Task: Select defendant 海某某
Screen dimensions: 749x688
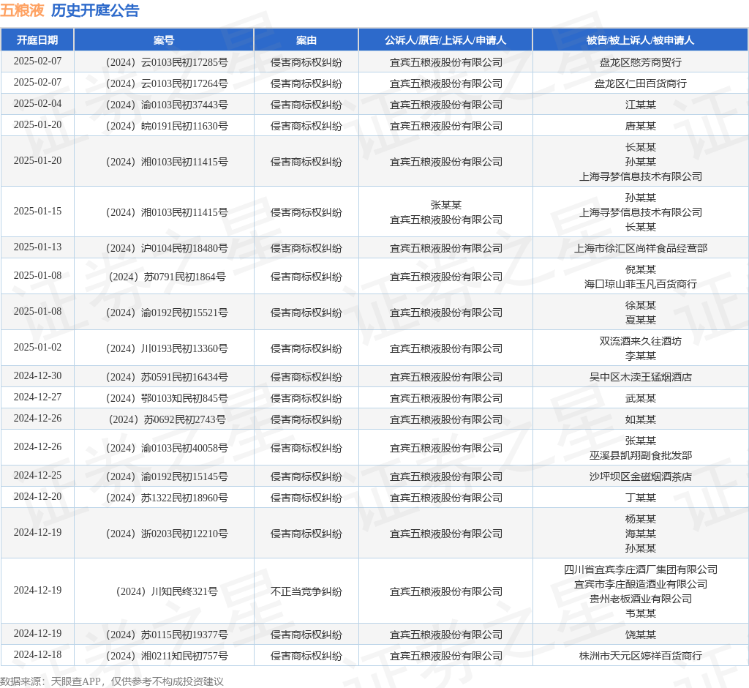Action: tap(641, 534)
